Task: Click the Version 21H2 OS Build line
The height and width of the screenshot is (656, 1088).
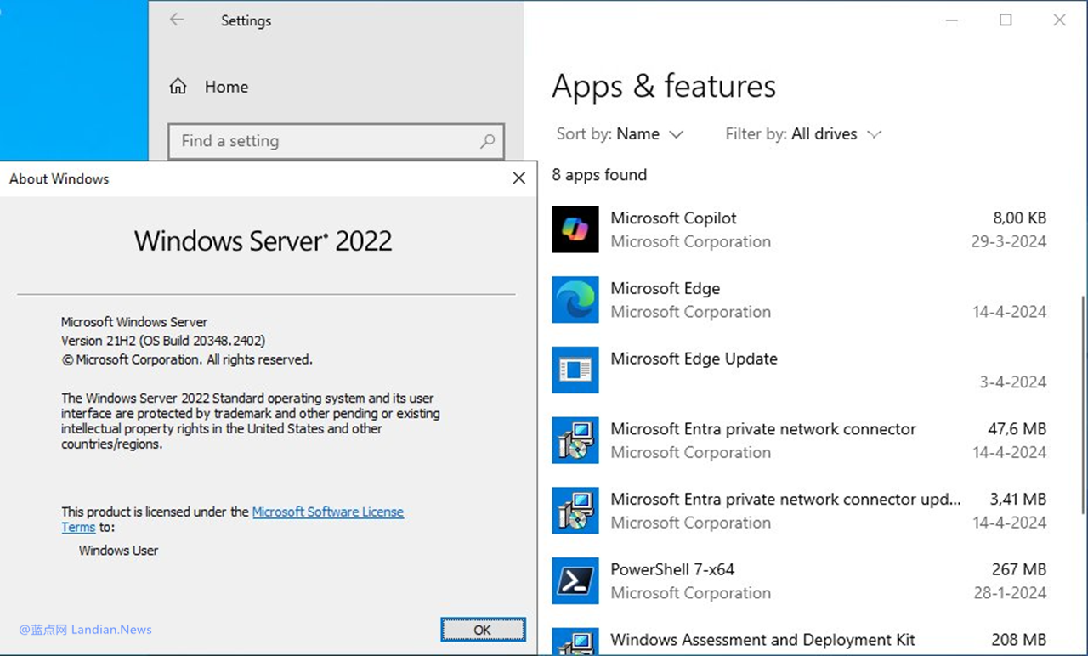Action: pos(163,341)
